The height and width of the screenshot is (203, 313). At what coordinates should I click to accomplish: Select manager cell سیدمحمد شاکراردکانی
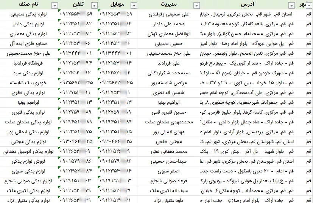click(x=169, y=73)
